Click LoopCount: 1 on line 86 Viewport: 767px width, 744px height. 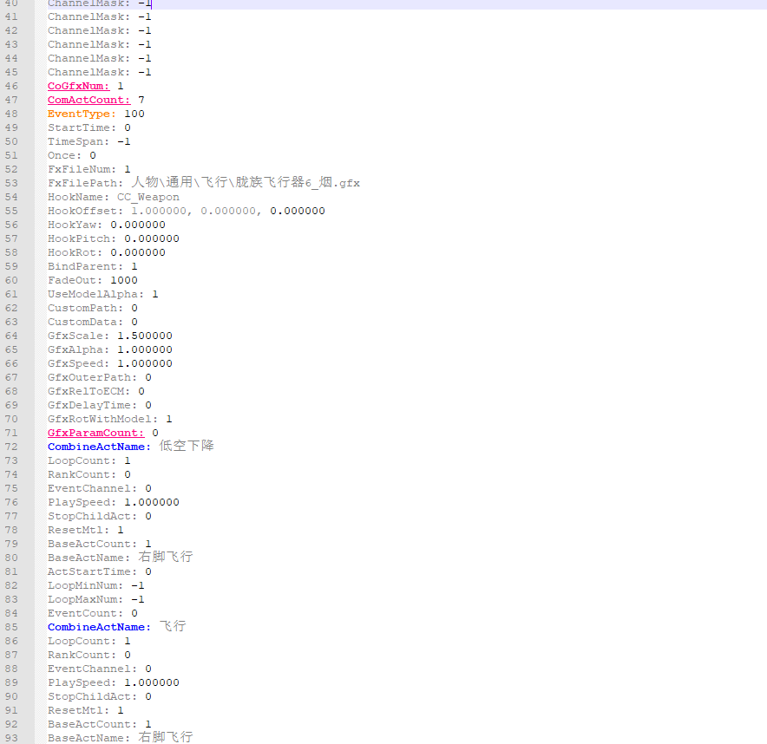pyautogui.click(x=89, y=642)
